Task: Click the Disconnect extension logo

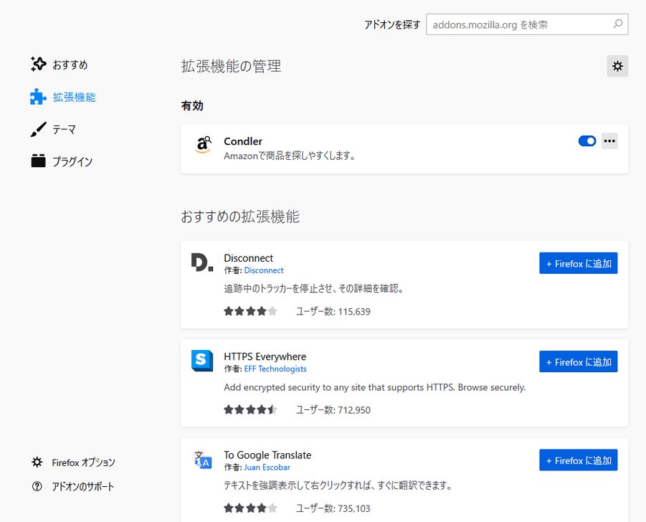Action: pos(202,262)
